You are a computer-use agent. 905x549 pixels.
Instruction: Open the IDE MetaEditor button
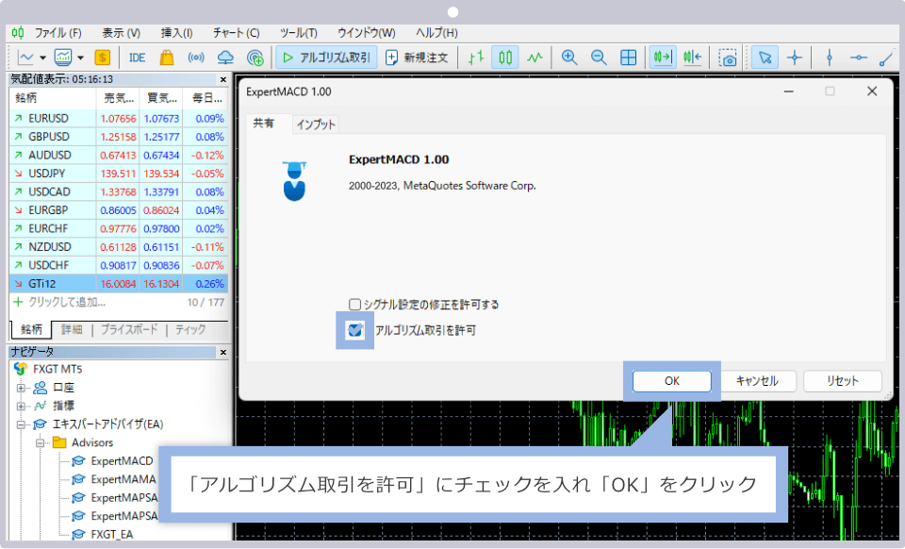click(137, 58)
